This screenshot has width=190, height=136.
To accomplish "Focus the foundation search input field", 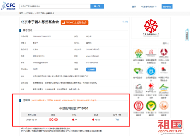I will (55, 6).
